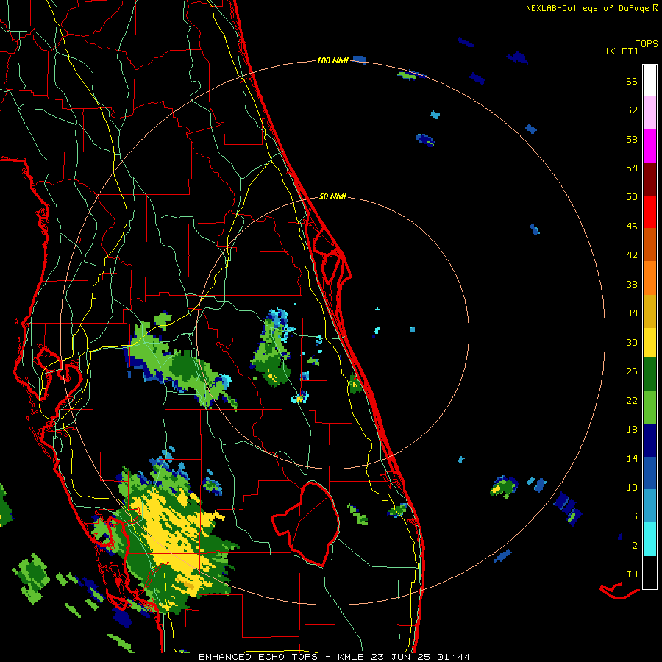
Task: Click the '50 NMI' range ring label
Action: [x=332, y=196]
